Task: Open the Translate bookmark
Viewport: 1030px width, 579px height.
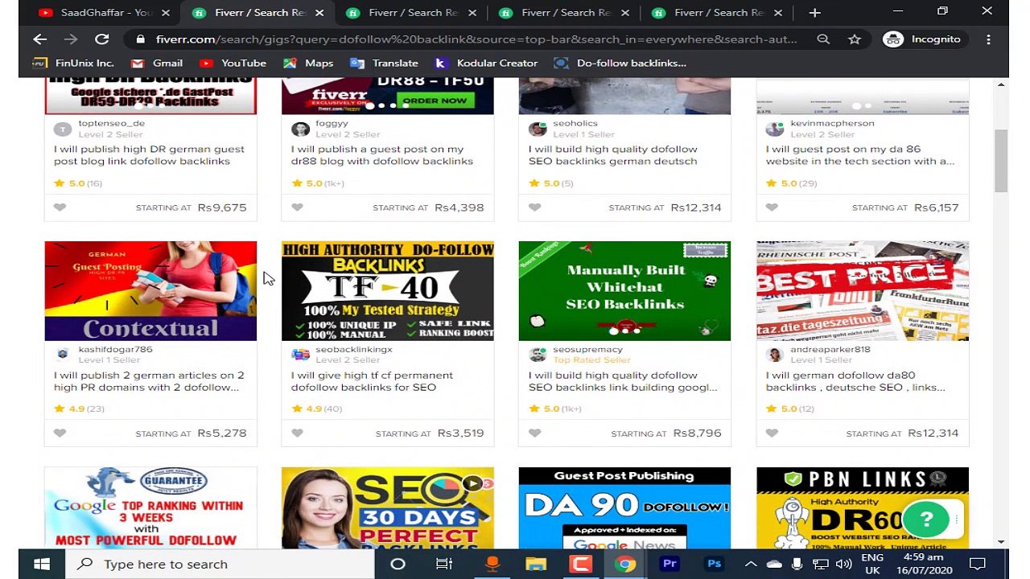Action: 384,63
